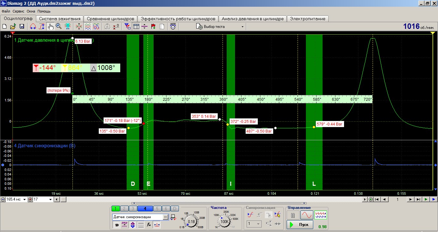Open the Файл menu

6,11
